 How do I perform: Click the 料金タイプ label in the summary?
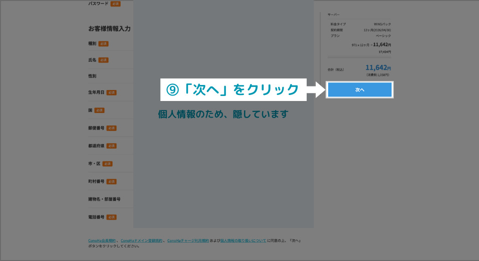338,24
